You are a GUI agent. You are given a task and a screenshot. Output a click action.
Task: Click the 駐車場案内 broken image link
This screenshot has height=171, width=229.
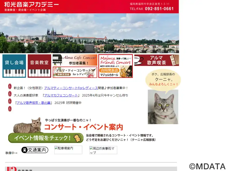click(68, 150)
